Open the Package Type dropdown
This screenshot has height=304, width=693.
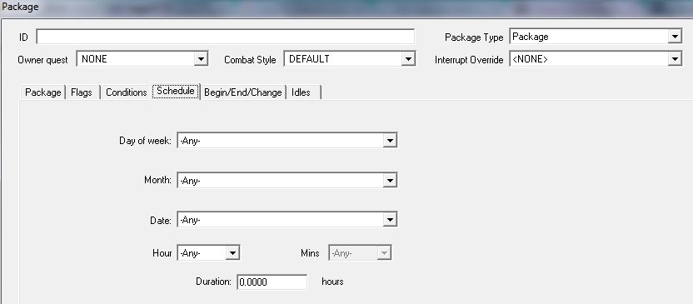(x=596, y=37)
